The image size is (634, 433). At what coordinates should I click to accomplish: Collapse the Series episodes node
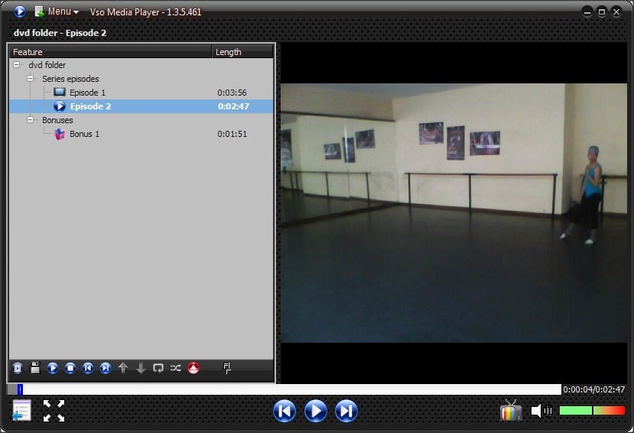(x=31, y=79)
